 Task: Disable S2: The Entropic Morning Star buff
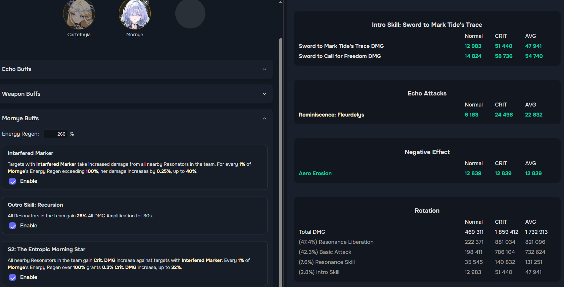click(x=12, y=277)
